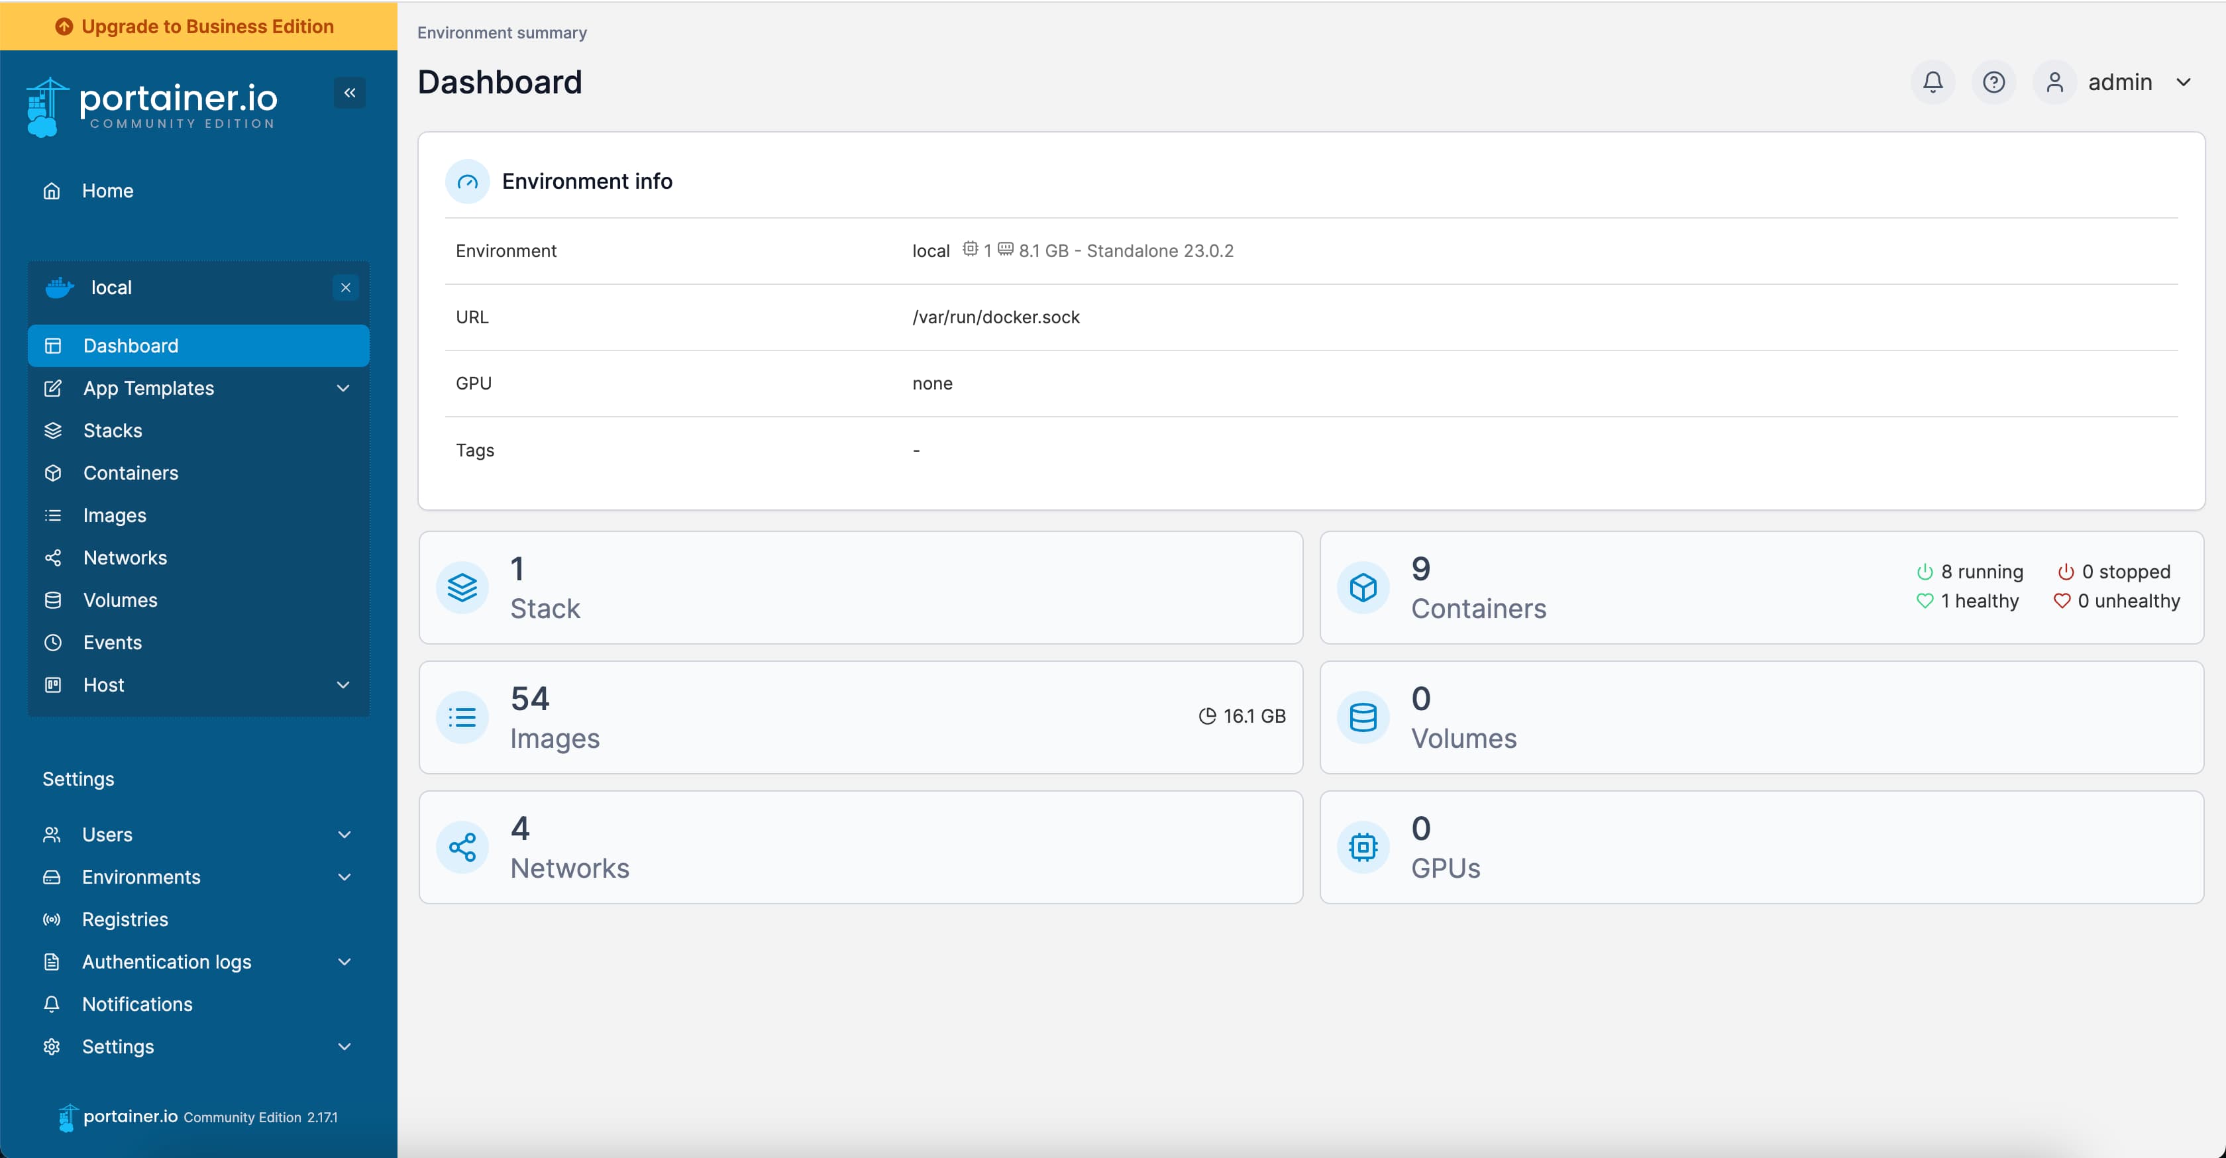Click the Images list icon tile
This screenshot has width=2226, height=1158.
[462, 717]
